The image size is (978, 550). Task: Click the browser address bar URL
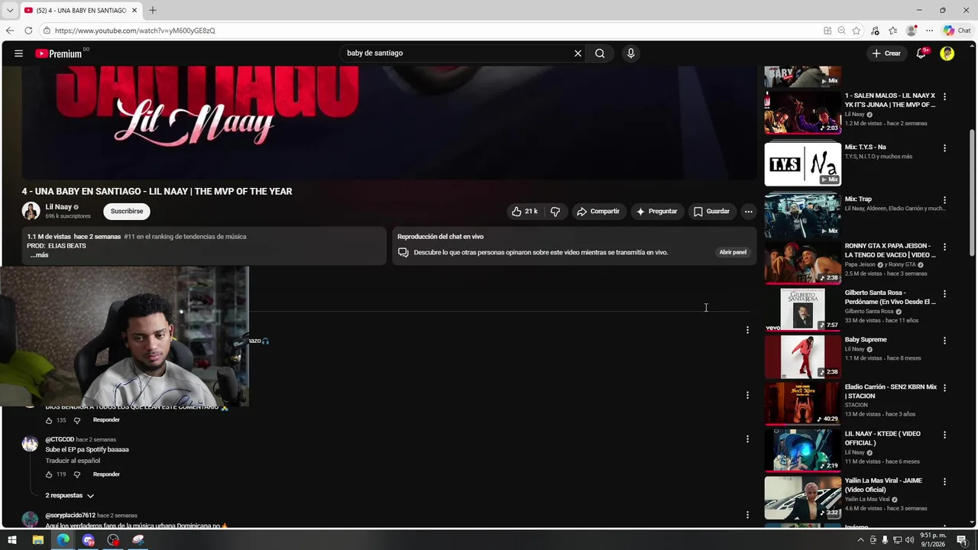coord(135,31)
